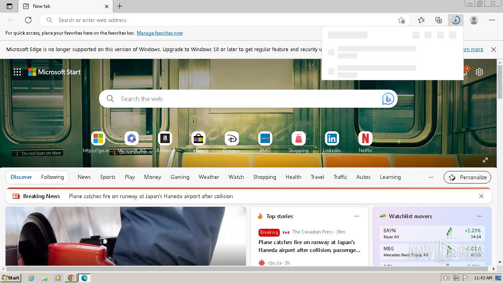Click Manage favorites now link
Viewport: 503px width, 283px height.
(160, 33)
